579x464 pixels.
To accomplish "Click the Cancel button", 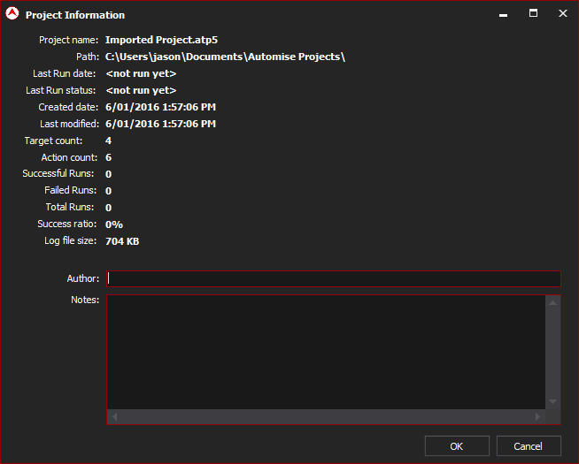I will coord(529,446).
